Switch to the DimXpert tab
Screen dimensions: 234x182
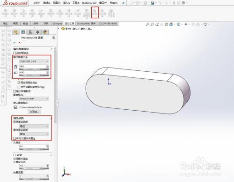[57, 23]
